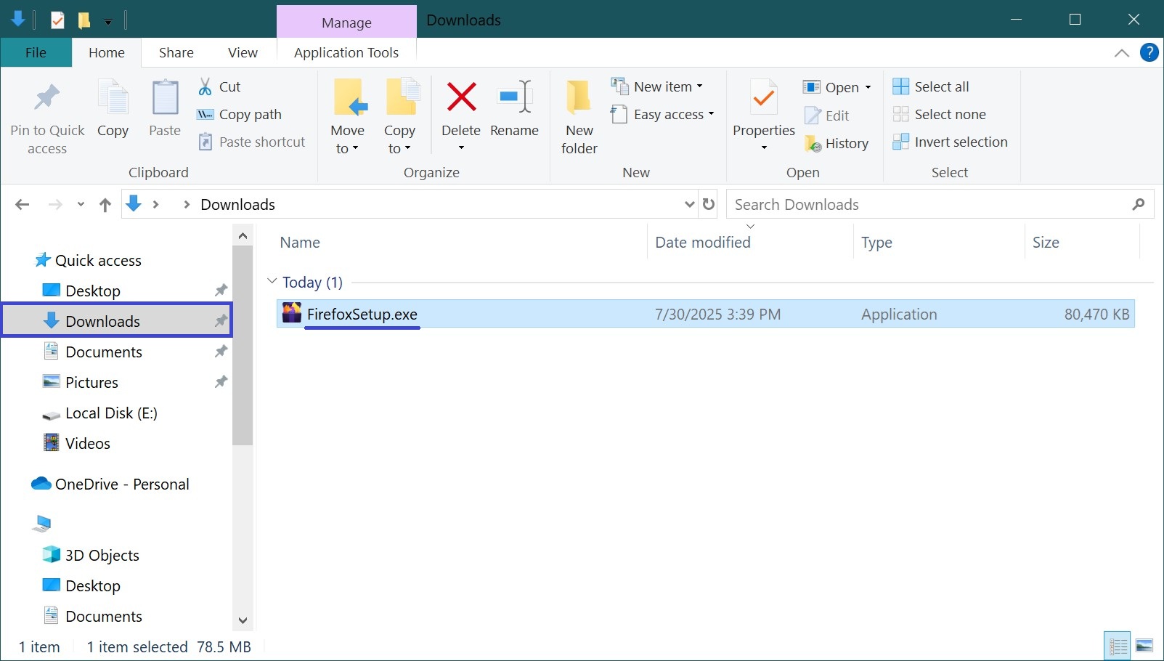Click the red Delete X icon

(461, 97)
